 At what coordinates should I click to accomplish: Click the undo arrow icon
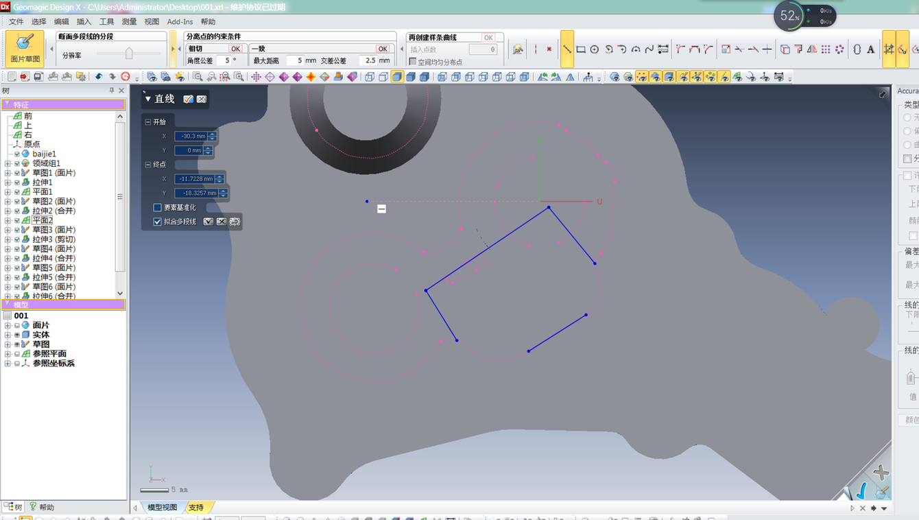pos(99,77)
